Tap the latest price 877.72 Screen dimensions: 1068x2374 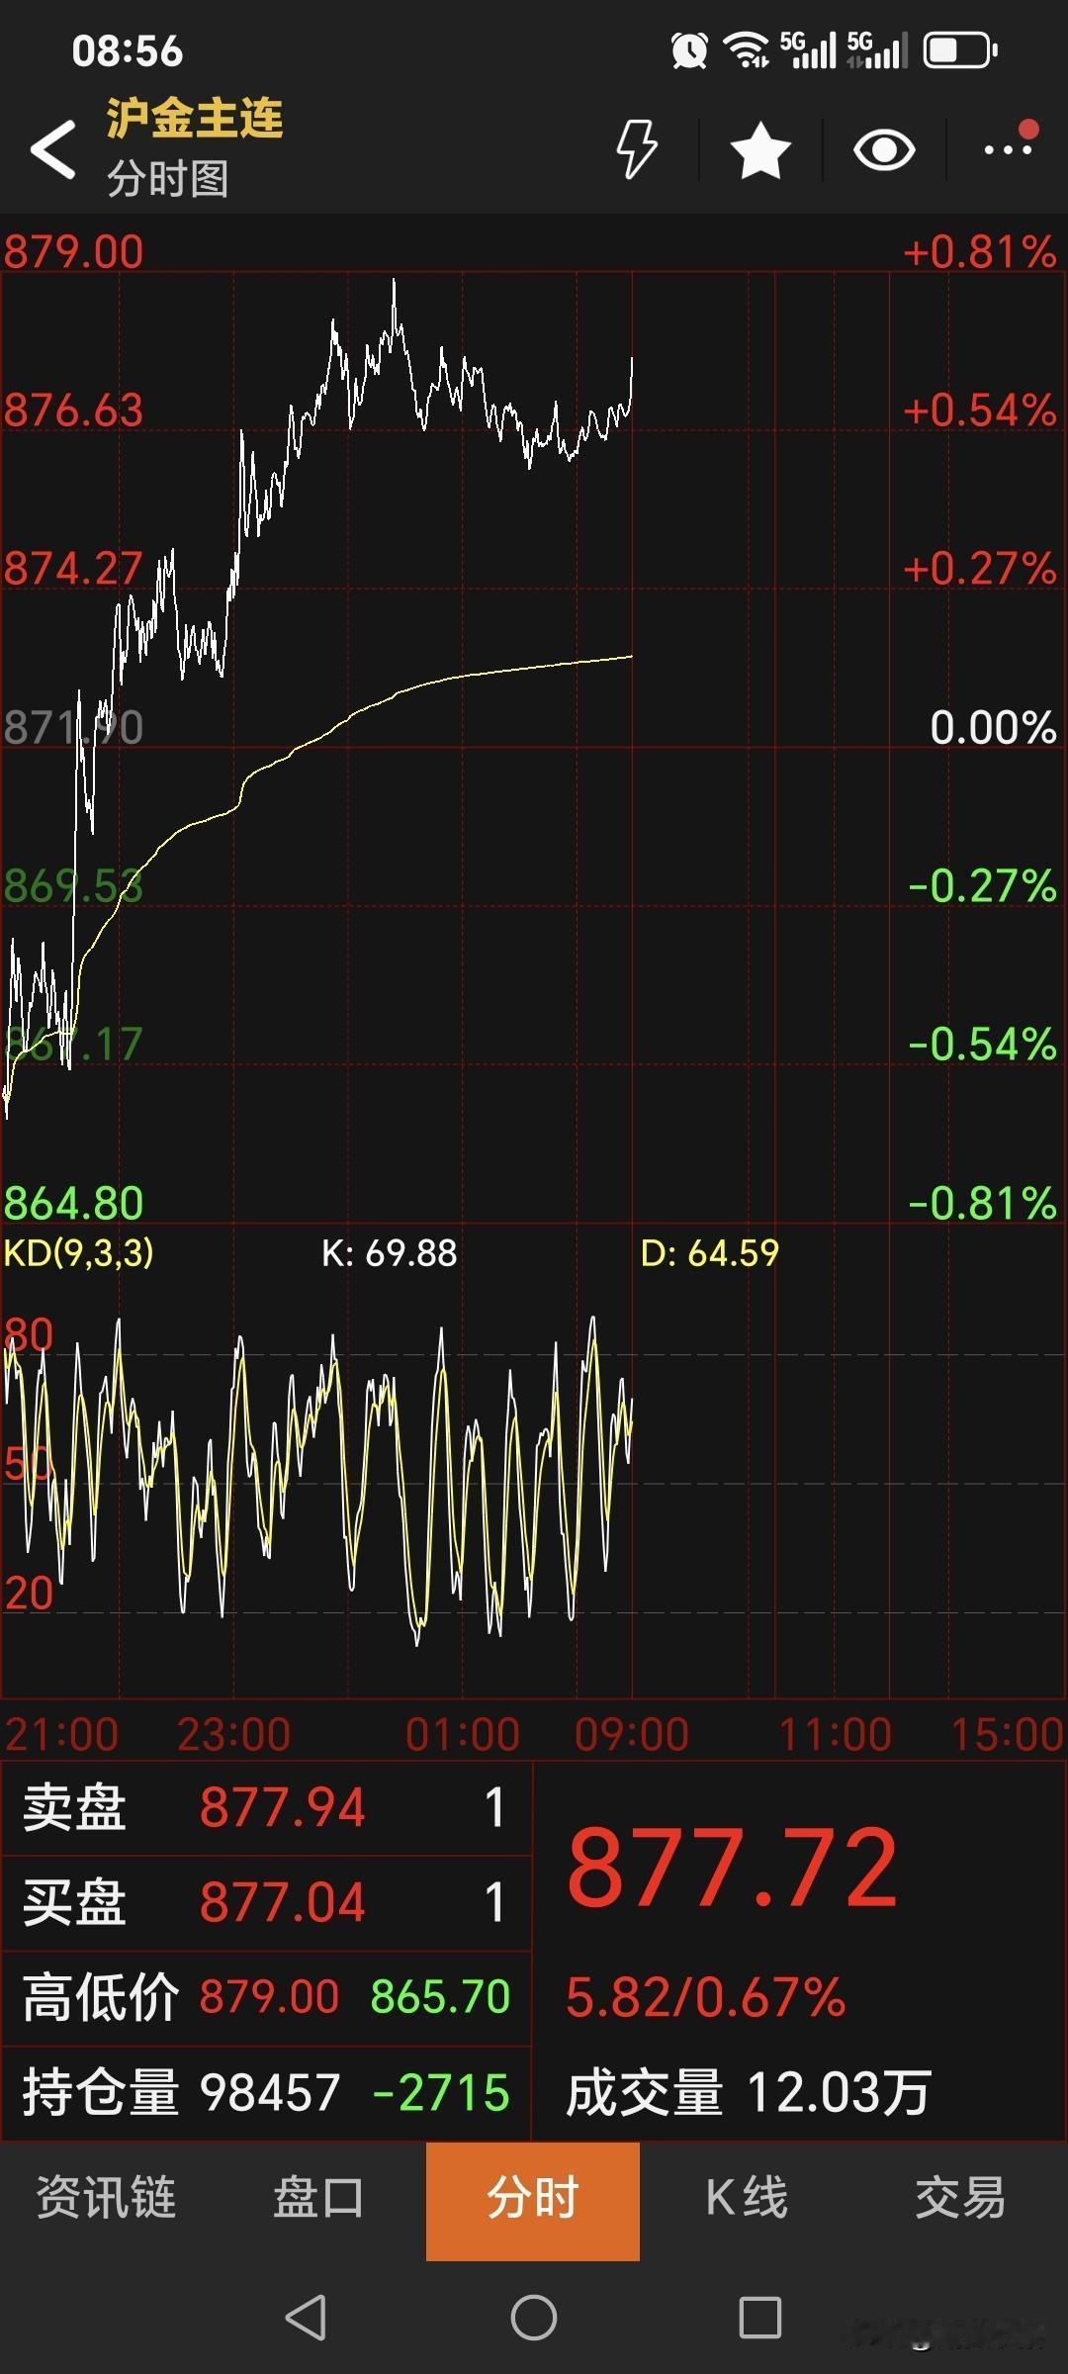(733, 1869)
